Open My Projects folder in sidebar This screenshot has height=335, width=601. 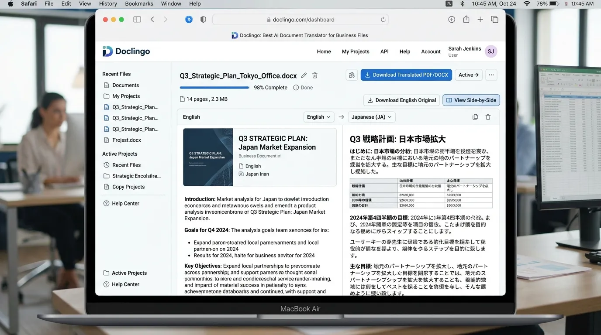121,96
